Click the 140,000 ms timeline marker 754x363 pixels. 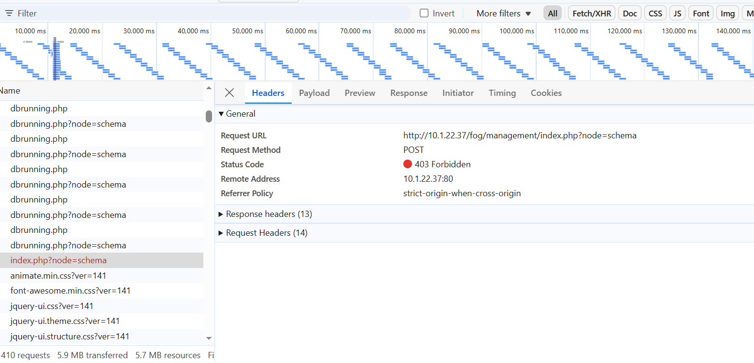734,31
